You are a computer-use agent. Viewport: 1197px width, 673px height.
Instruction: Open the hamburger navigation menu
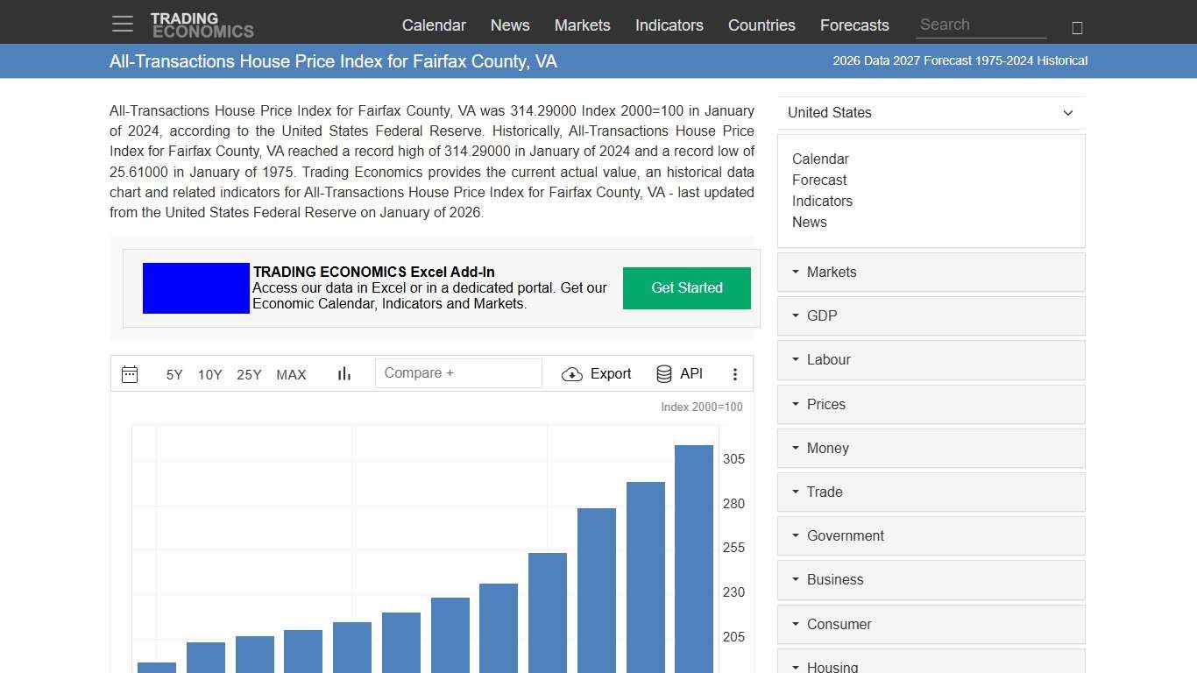[x=123, y=25]
